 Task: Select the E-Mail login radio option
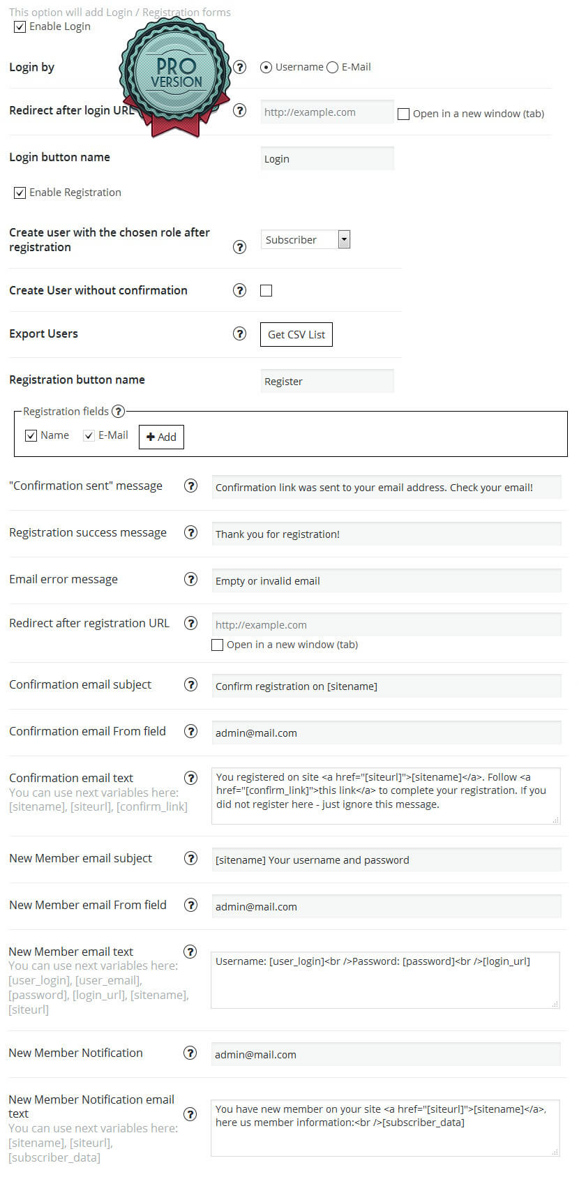(333, 67)
